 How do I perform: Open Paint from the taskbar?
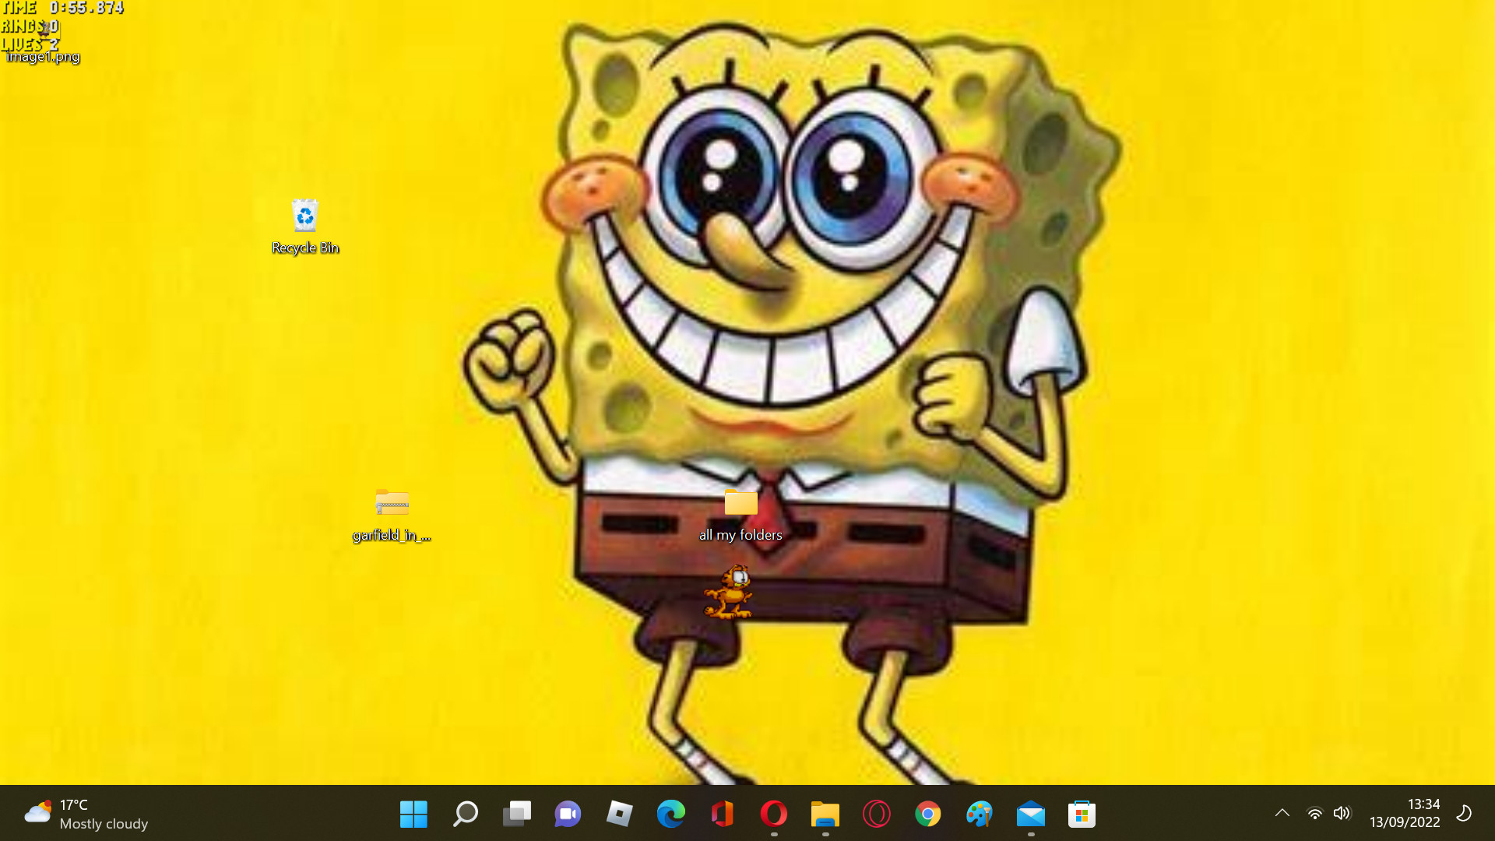(x=979, y=815)
